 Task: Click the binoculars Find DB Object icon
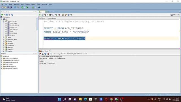tap(39, 7)
